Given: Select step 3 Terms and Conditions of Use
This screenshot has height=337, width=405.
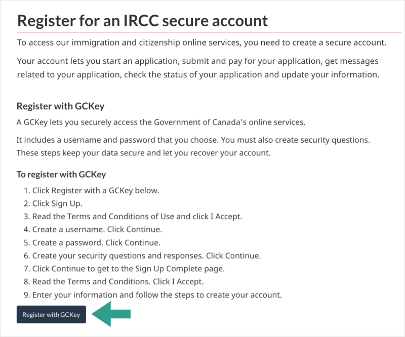Looking at the screenshot, I should [x=133, y=217].
